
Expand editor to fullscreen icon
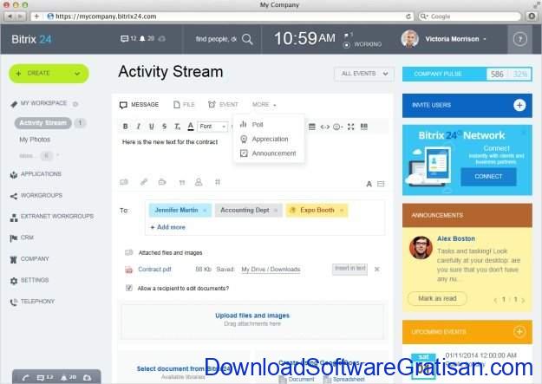[x=351, y=127]
